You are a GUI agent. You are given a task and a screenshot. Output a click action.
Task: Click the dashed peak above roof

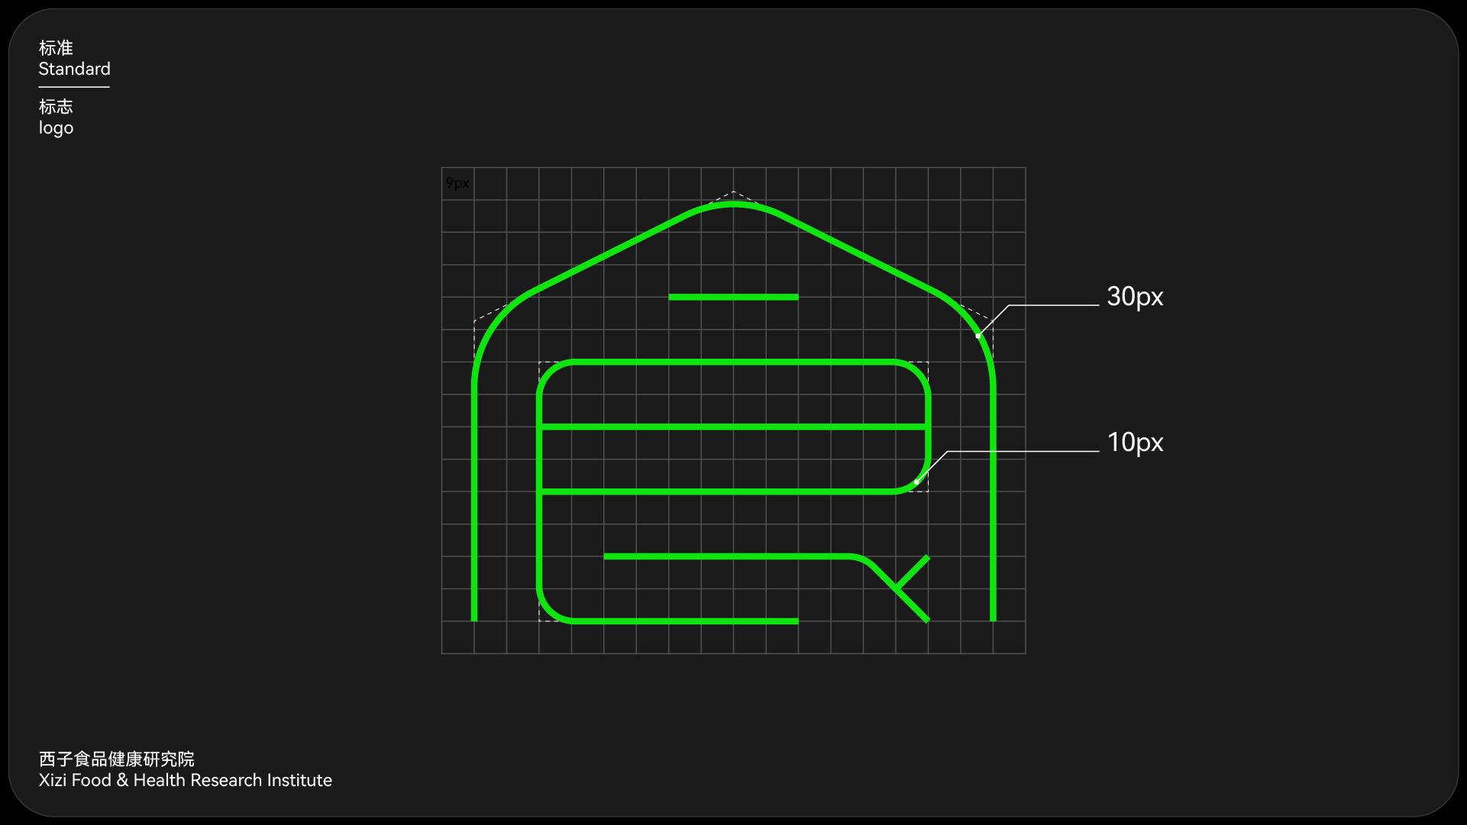(733, 192)
